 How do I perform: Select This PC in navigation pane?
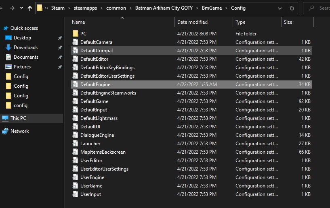coord(19,118)
